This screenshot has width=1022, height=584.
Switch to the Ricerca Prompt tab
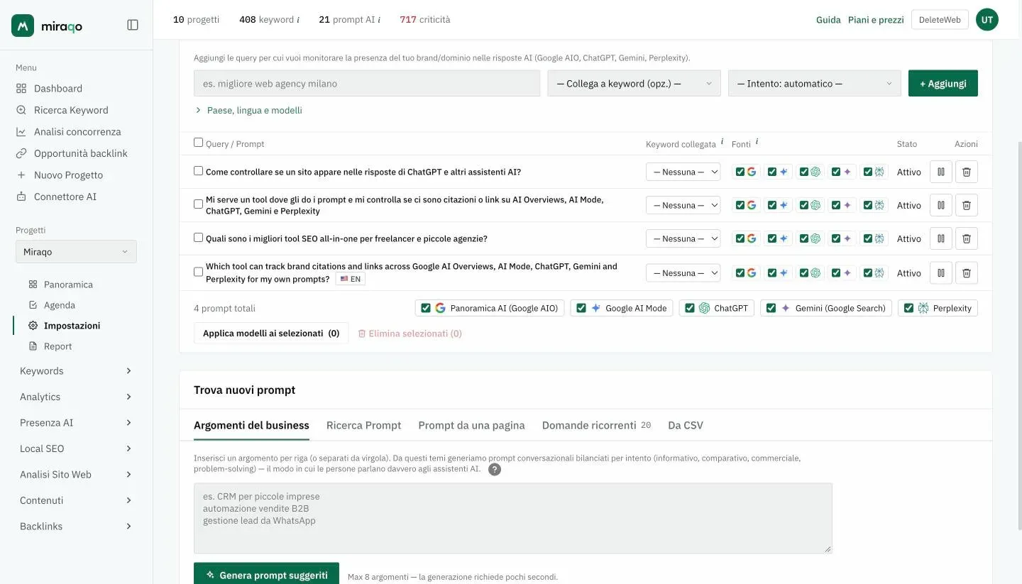pyautogui.click(x=363, y=426)
